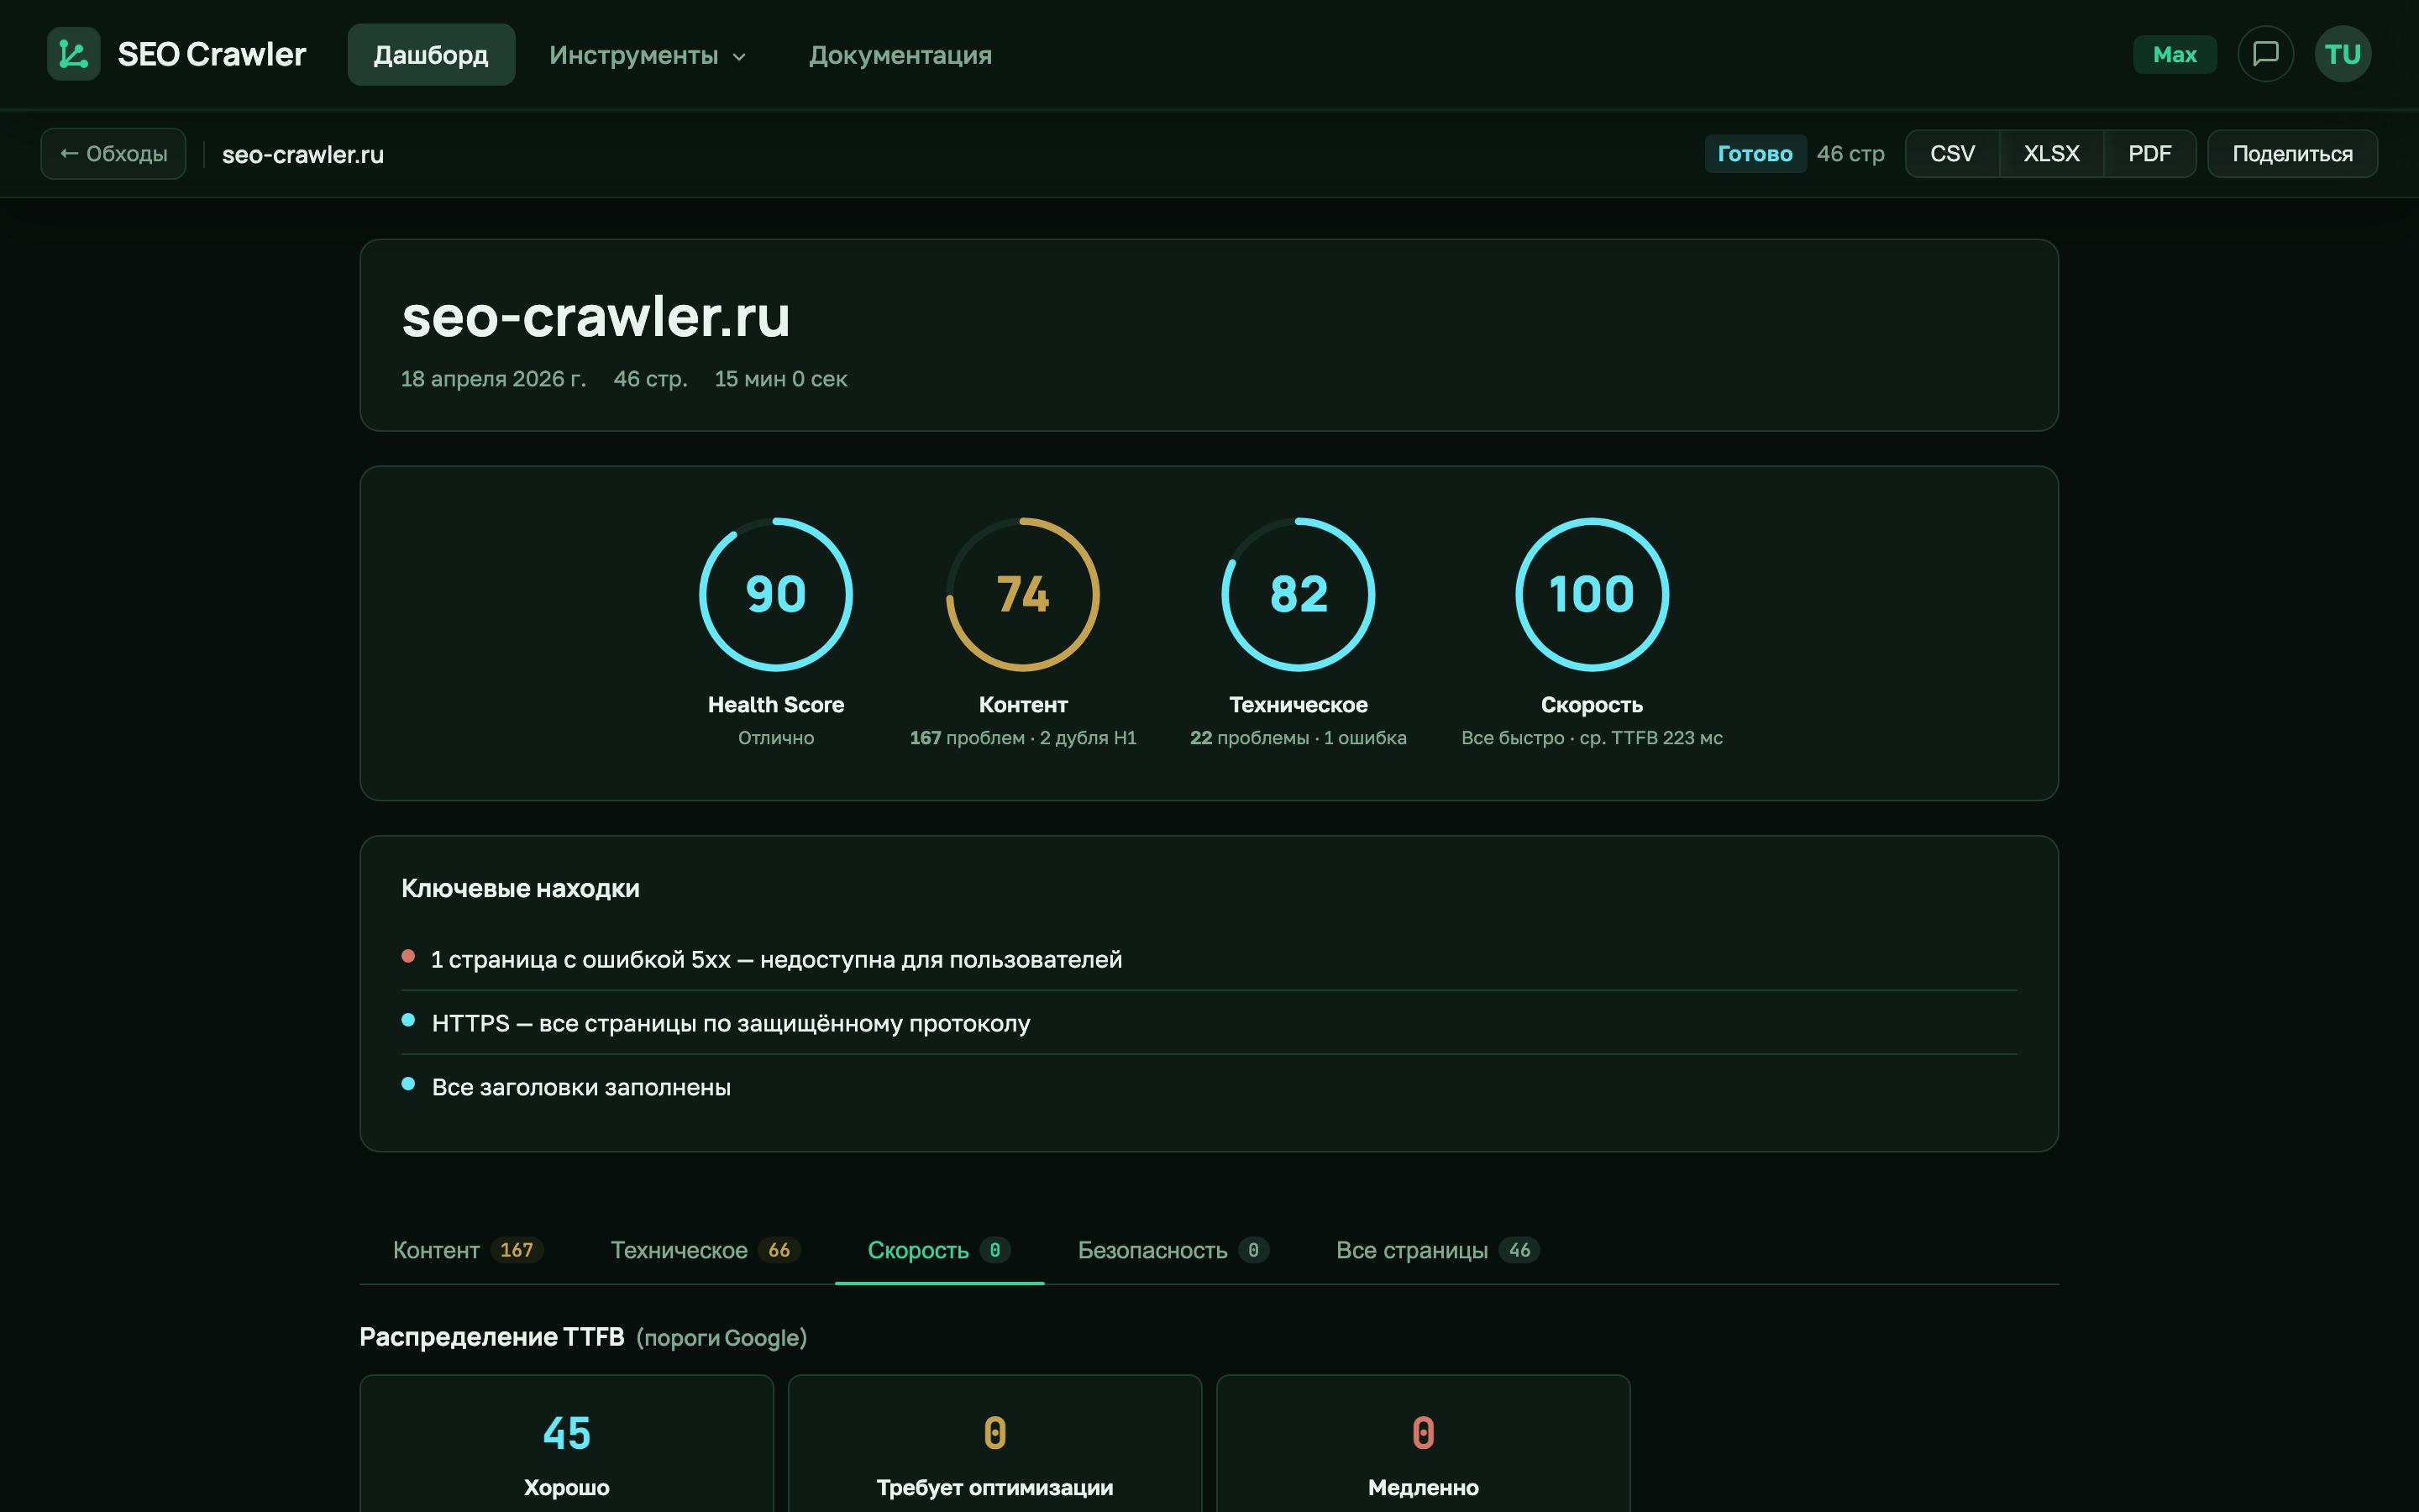The image size is (2419, 1512).
Task: Click the Хорошо 45 TTFB card
Action: 567,1444
